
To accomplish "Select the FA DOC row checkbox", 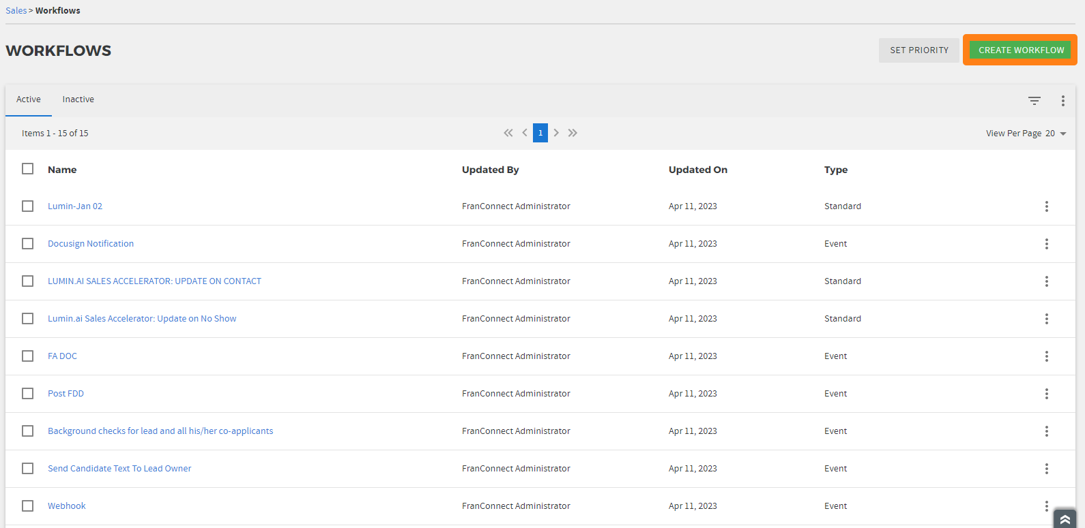I will coord(27,356).
